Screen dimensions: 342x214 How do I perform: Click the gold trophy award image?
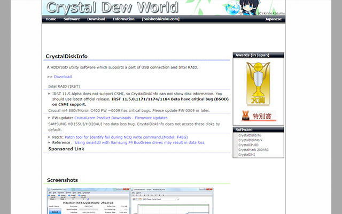[258, 84]
